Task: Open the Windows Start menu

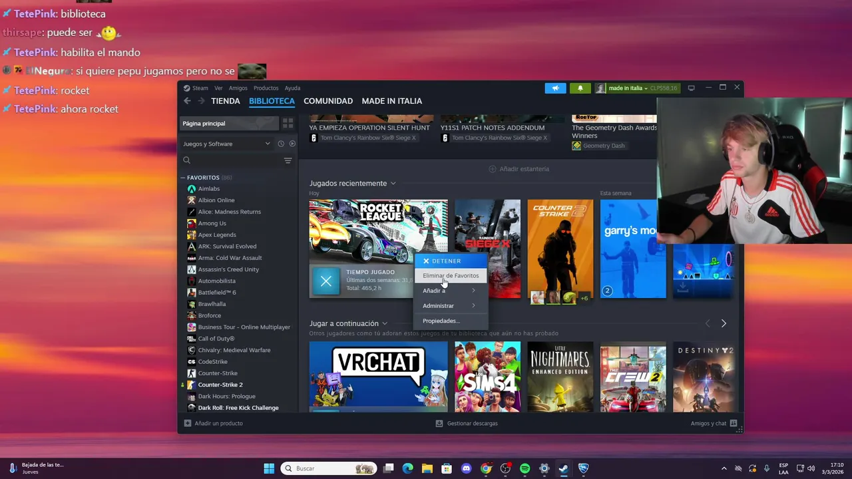Action: point(269,468)
